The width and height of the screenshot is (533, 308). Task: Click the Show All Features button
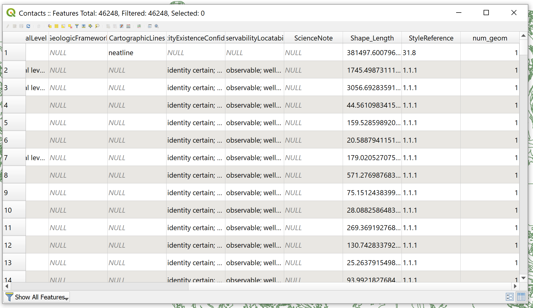[37, 297]
